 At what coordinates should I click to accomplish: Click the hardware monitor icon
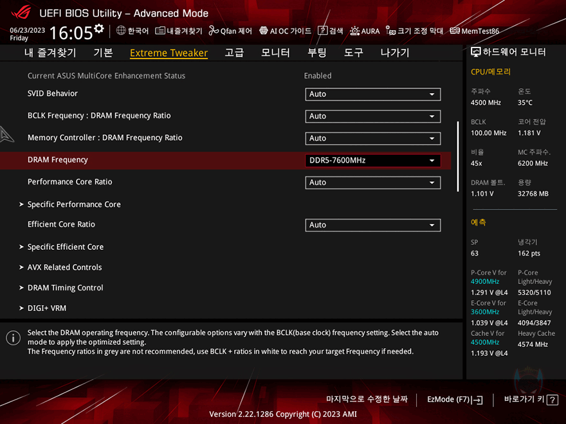click(476, 52)
